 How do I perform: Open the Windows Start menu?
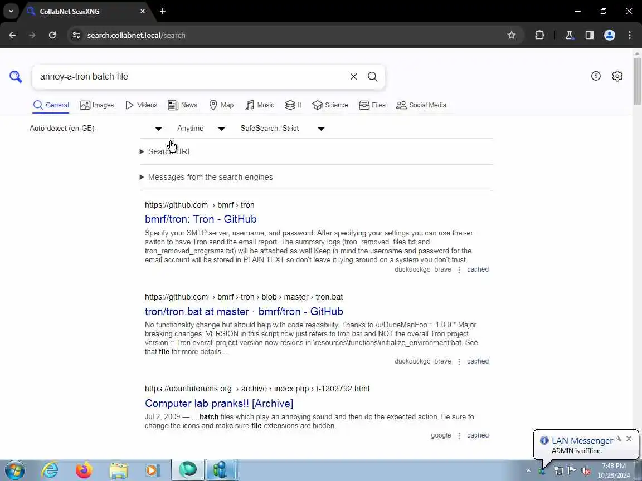pyautogui.click(x=14, y=470)
